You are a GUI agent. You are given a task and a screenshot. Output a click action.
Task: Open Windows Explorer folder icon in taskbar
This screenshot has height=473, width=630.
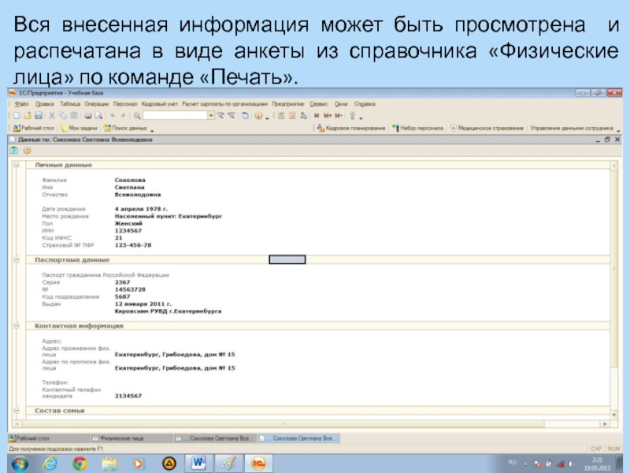pyautogui.click(x=109, y=462)
